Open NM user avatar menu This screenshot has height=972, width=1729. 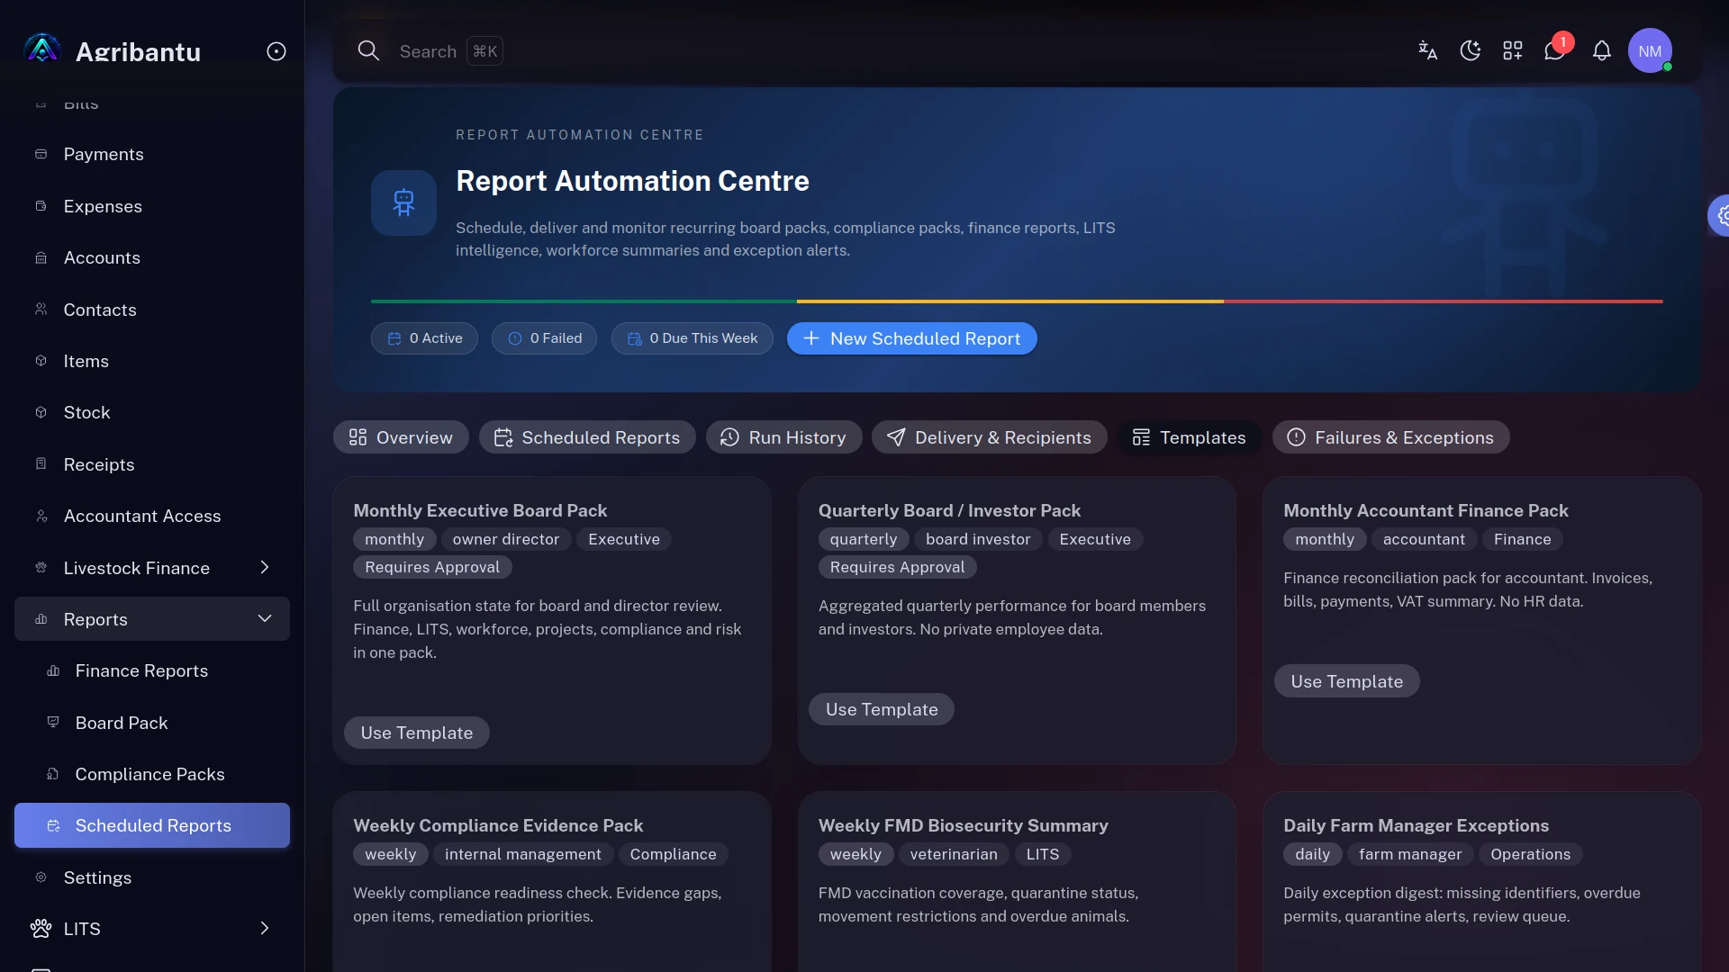coord(1650,50)
